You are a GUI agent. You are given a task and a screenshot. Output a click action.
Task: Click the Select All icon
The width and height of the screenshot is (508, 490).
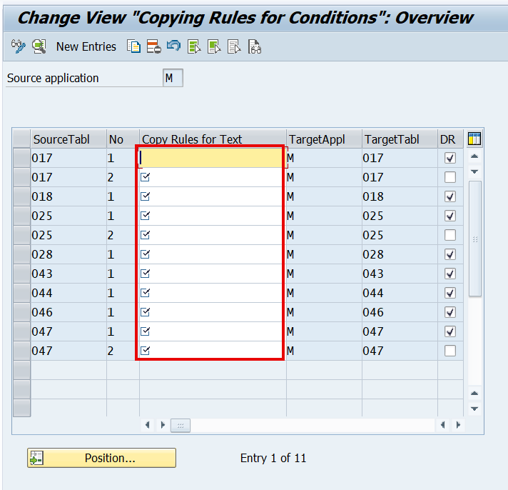[194, 46]
